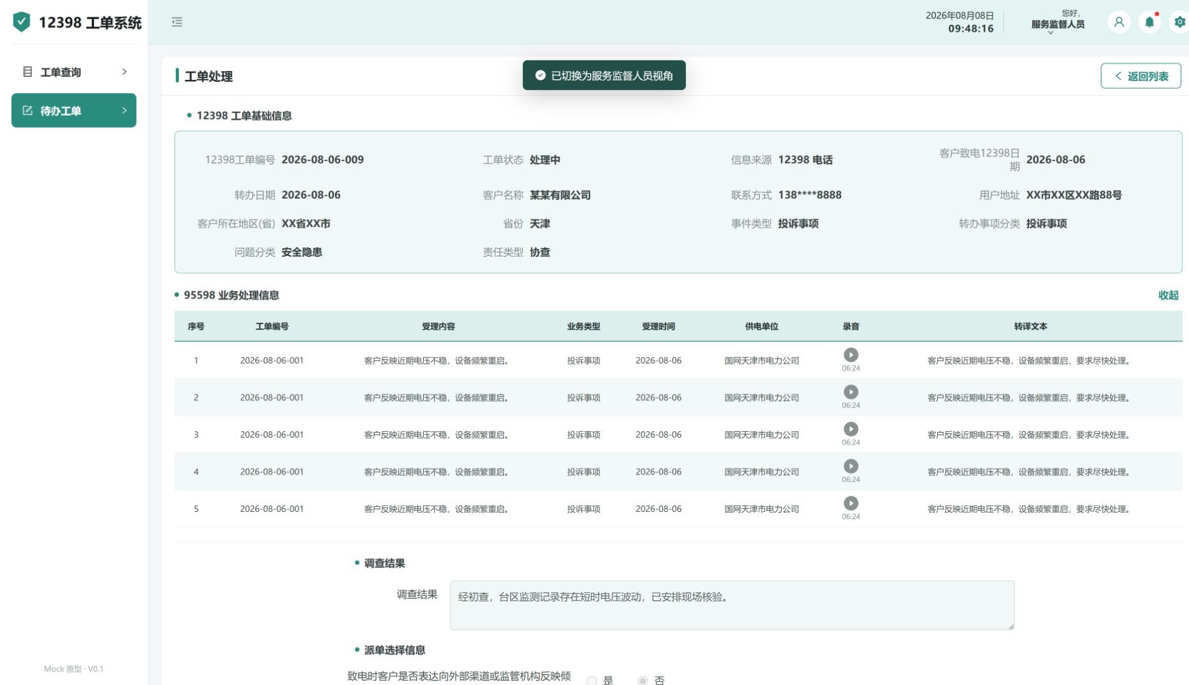
Task: Click the 转译文本 column header
Action: click(1030, 327)
